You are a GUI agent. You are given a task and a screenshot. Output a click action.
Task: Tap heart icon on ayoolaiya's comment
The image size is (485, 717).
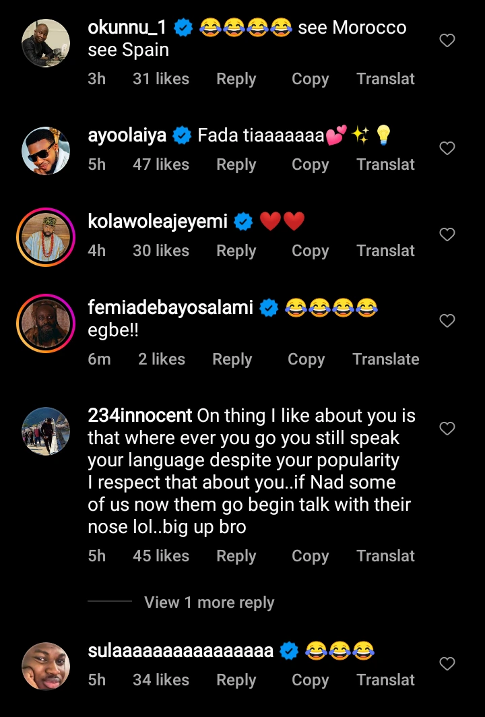click(447, 148)
